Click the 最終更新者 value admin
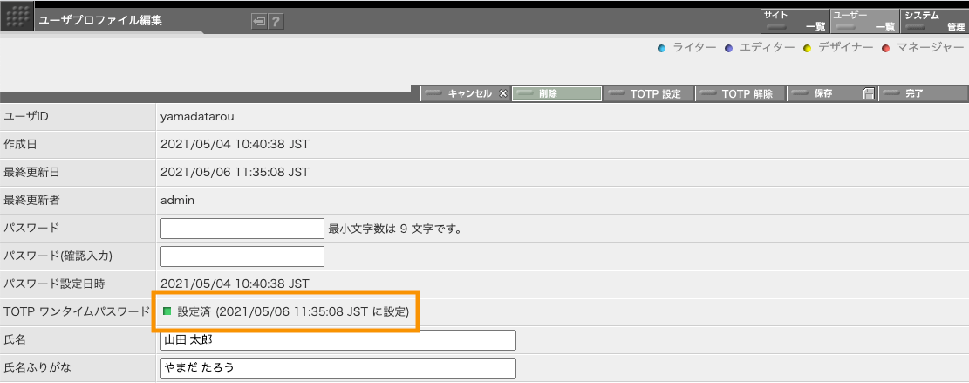Screen dimensions: 969x383 [x=178, y=200]
